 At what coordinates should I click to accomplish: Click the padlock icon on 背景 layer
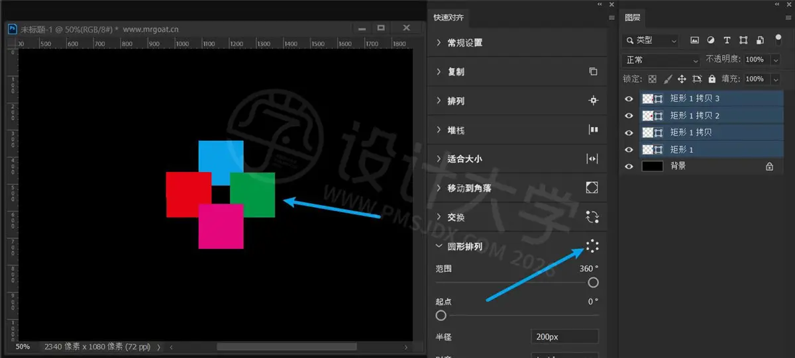tap(769, 167)
